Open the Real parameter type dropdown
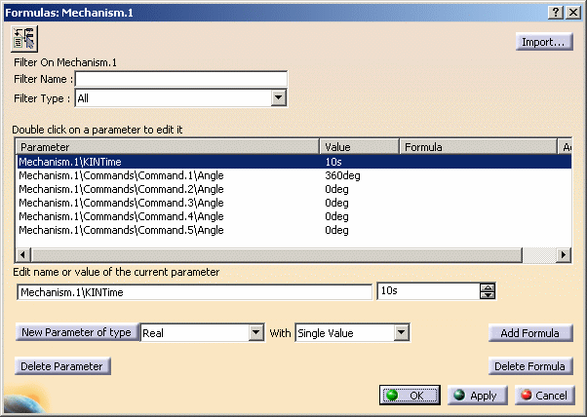Viewport: 587px width, 417px height. [256, 332]
